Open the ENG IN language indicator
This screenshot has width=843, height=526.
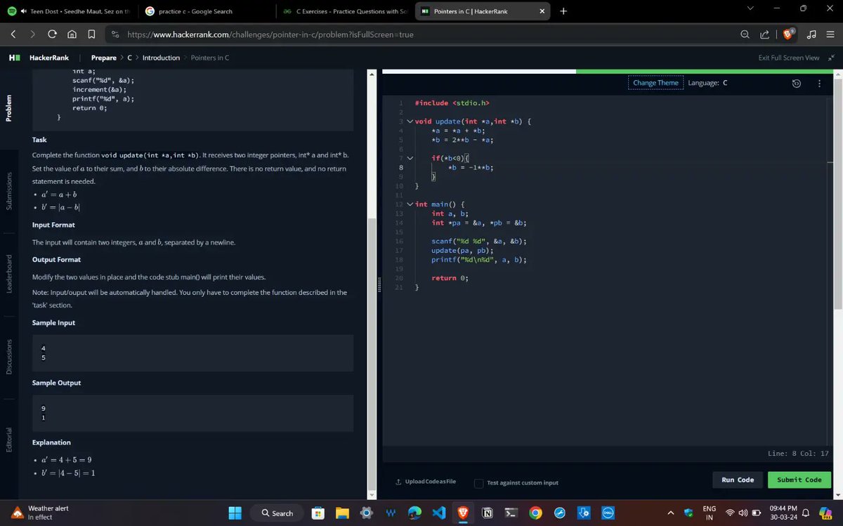(710, 513)
